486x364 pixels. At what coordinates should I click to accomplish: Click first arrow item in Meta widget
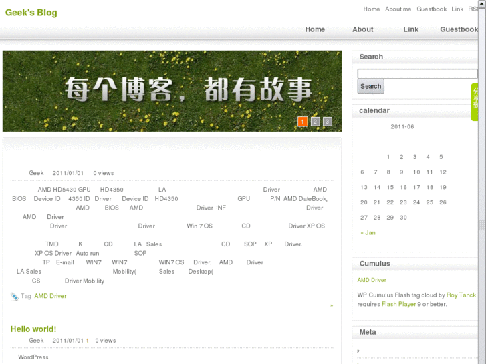pyautogui.click(x=358, y=351)
